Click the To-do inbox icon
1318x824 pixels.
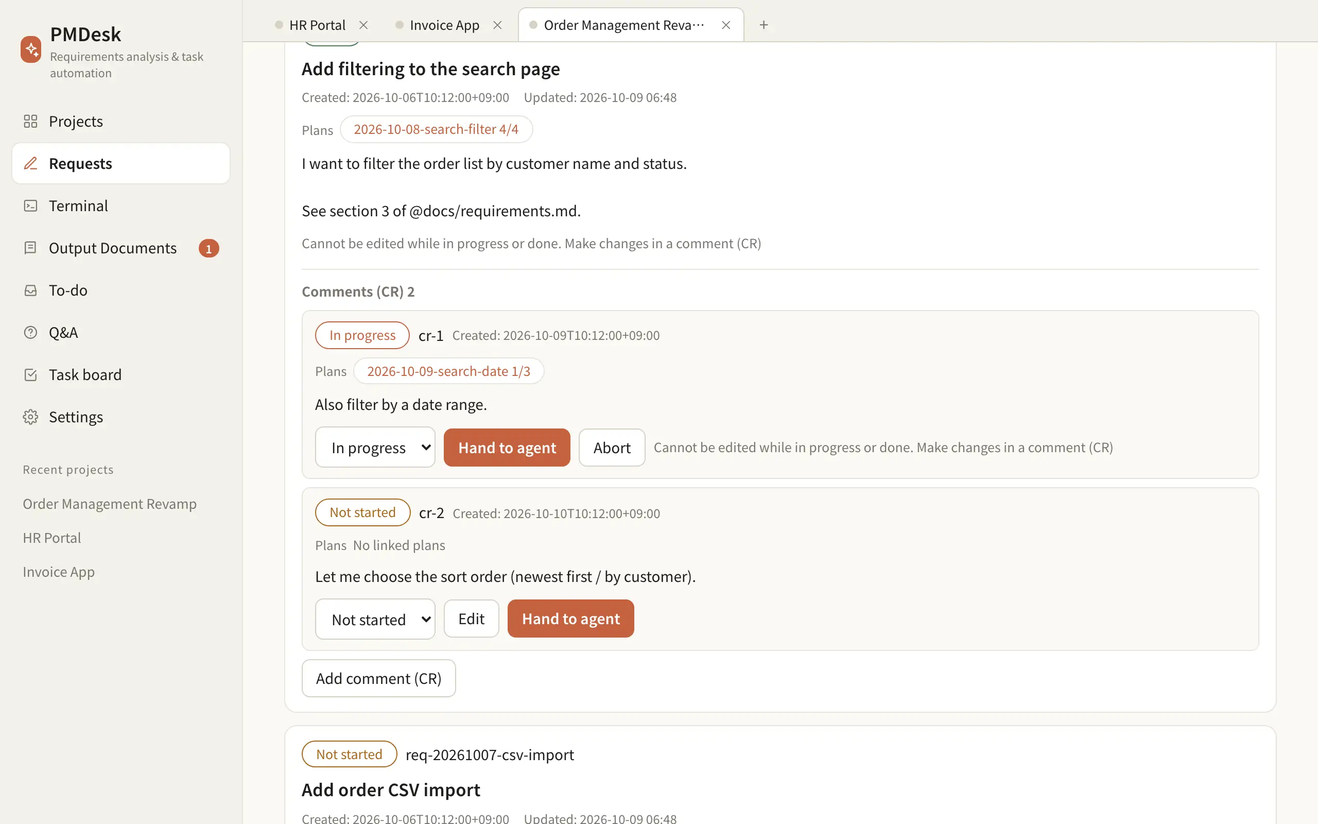tap(30, 290)
